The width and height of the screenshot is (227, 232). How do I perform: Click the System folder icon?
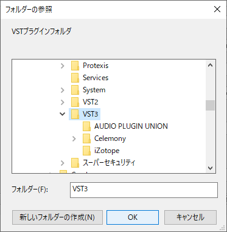tap(75, 90)
